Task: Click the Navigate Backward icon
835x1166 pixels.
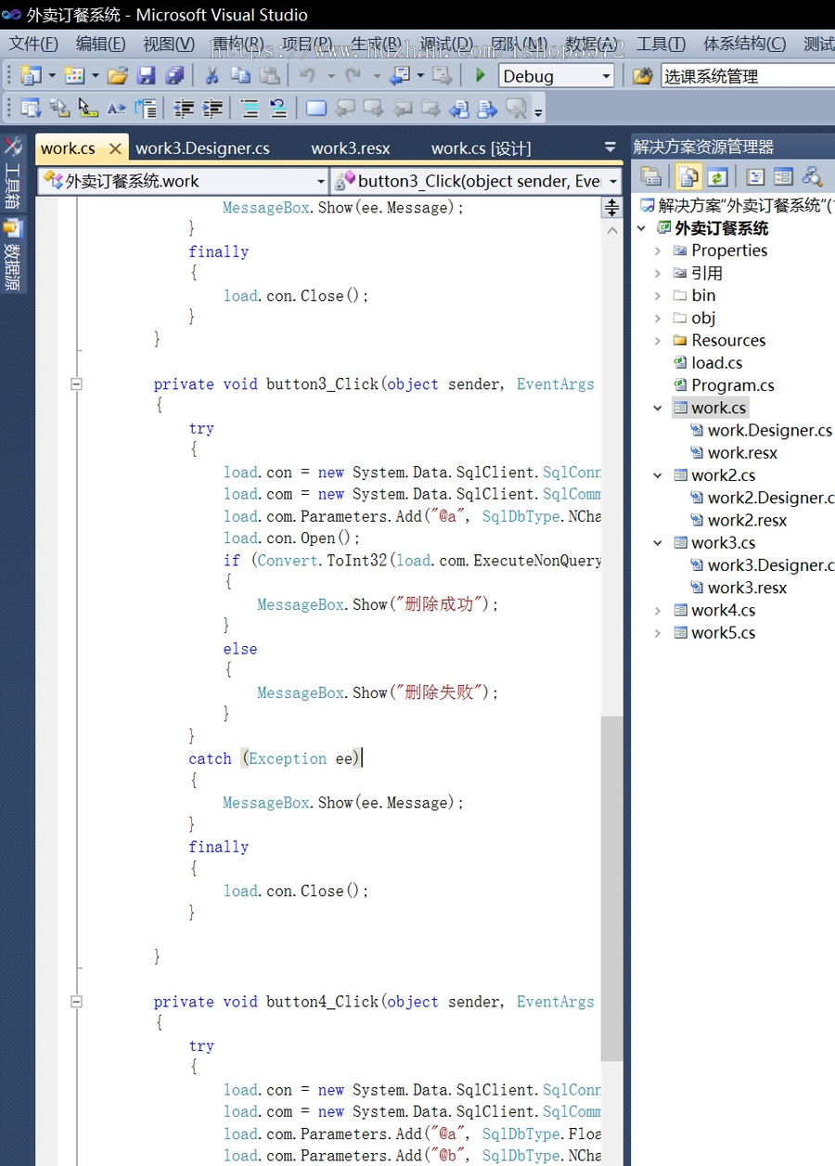Action: [x=400, y=76]
